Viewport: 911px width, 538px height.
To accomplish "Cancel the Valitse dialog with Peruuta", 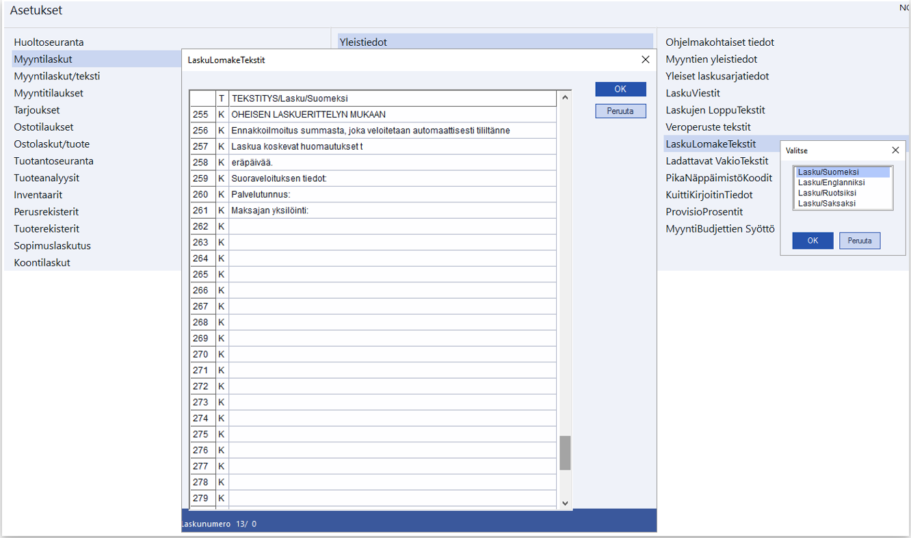I will coord(859,241).
